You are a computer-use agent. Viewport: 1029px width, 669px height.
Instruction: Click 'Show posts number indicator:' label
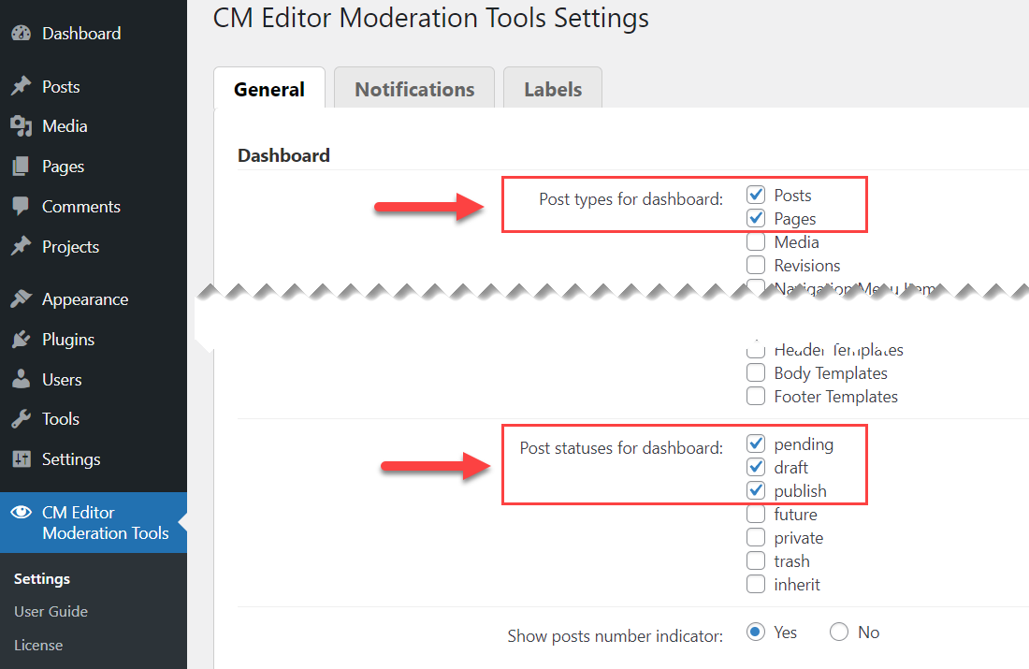coord(615,635)
